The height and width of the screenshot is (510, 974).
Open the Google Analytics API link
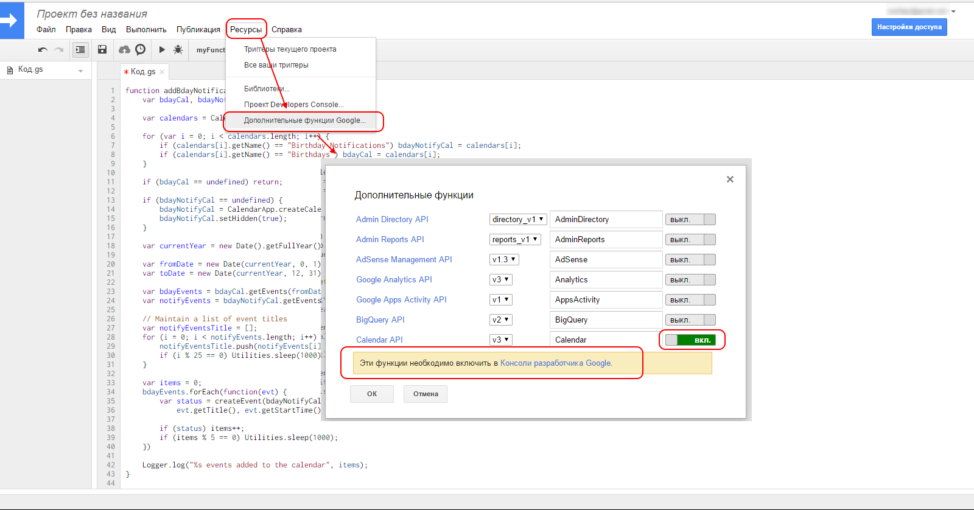394,279
